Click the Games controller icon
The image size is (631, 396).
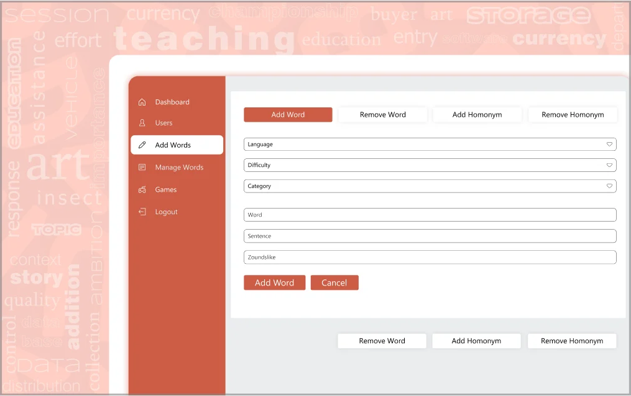point(142,189)
